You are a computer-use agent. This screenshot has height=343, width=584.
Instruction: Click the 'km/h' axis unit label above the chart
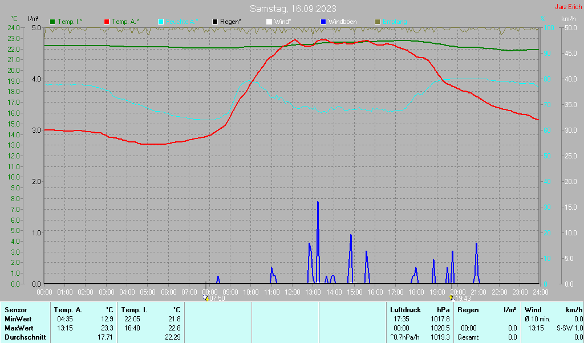click(x=569, y=19)
